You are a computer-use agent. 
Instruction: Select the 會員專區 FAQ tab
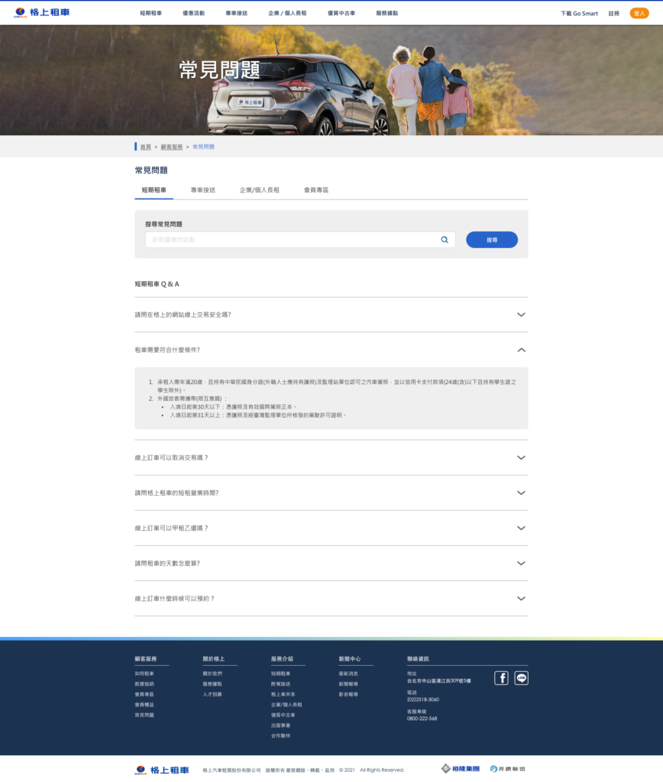pyautogui.click(x=315, y=189)
